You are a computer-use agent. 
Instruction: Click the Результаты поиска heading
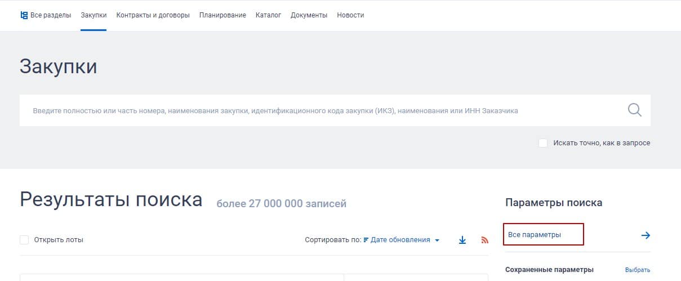click(111, 199)
